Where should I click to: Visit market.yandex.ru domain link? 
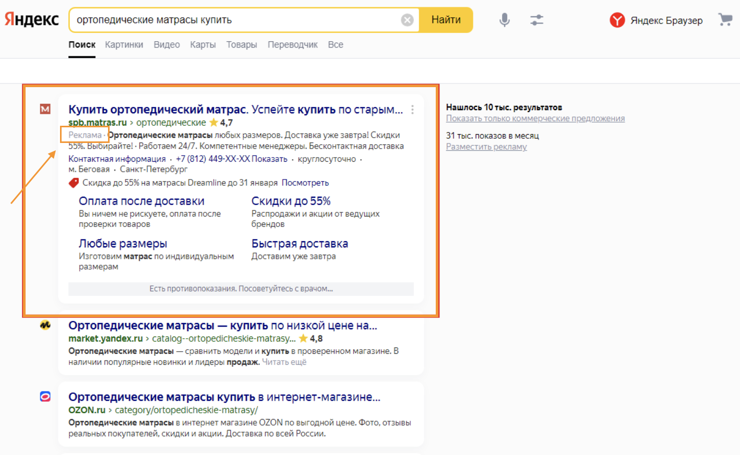pyautogui.click(x=105, y=339)
